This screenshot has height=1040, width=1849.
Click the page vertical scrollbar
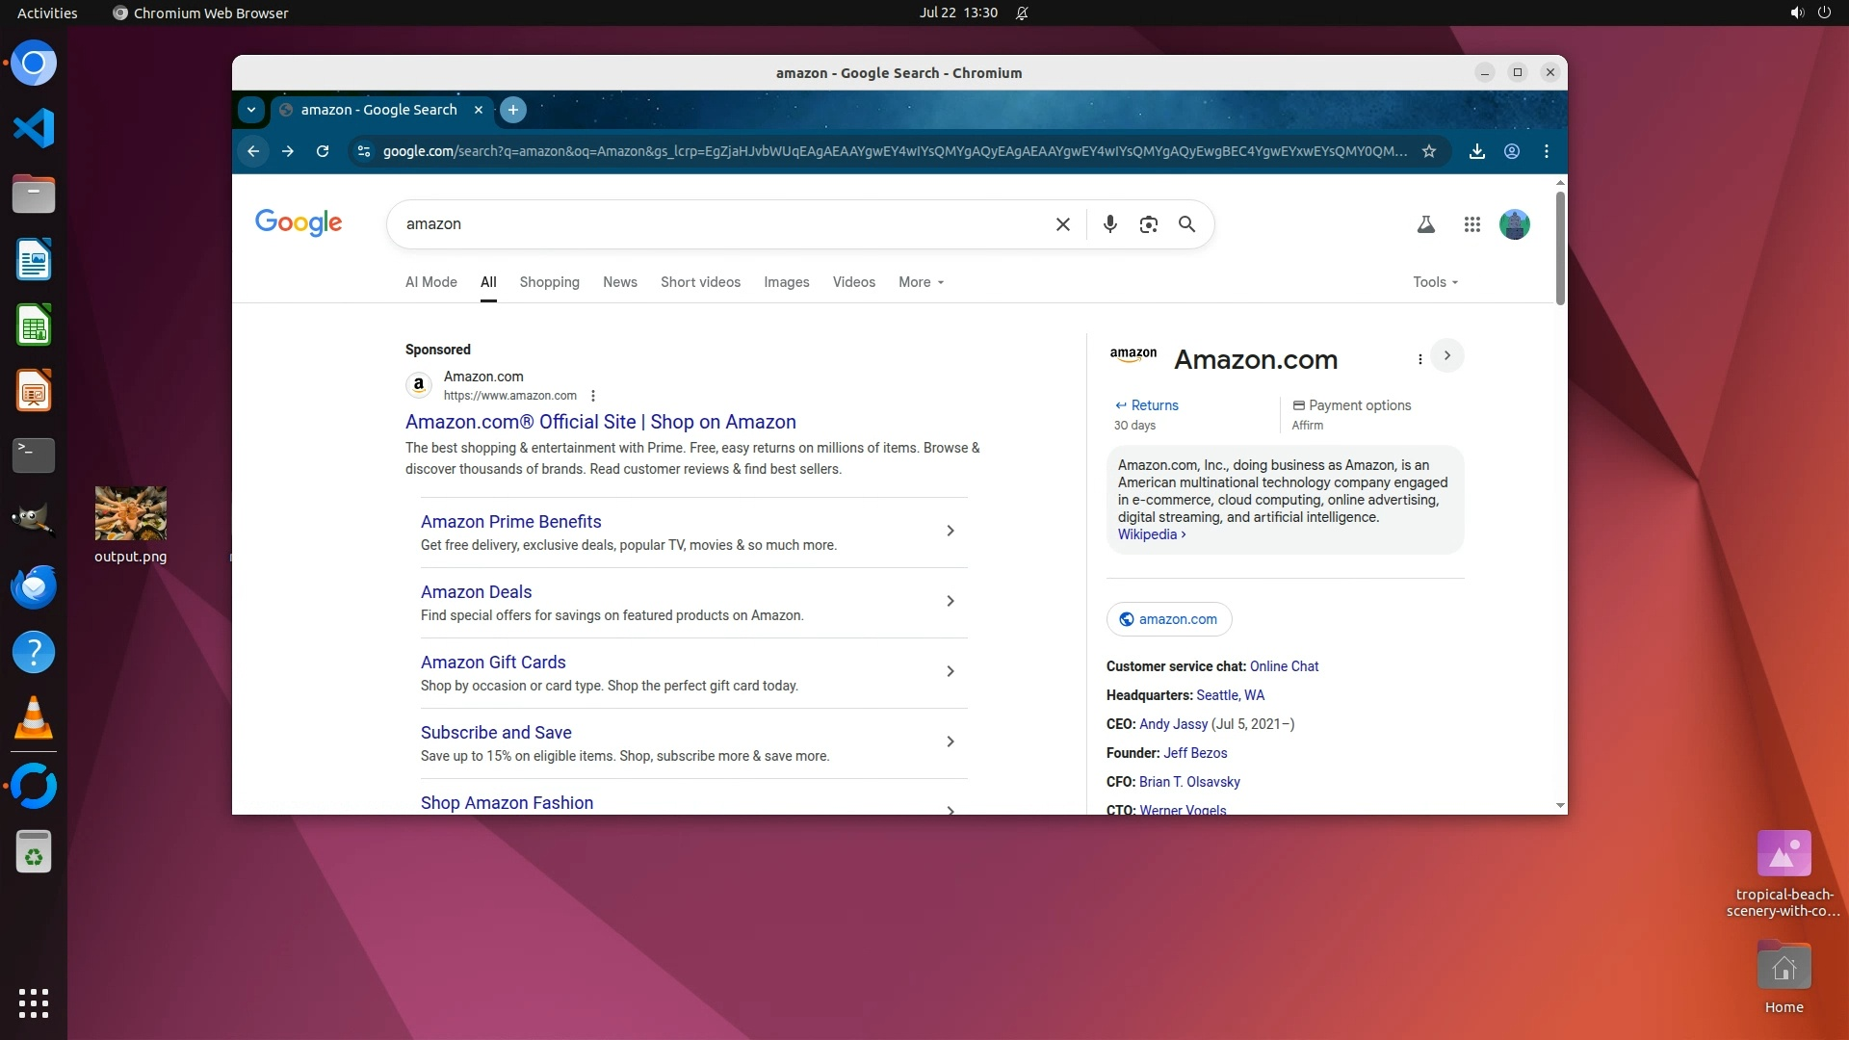pyautogui.click(x=1560, y=248)
